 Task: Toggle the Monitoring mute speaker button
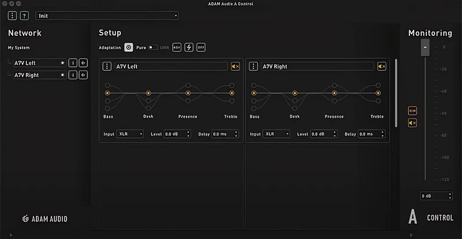point(412,123)
